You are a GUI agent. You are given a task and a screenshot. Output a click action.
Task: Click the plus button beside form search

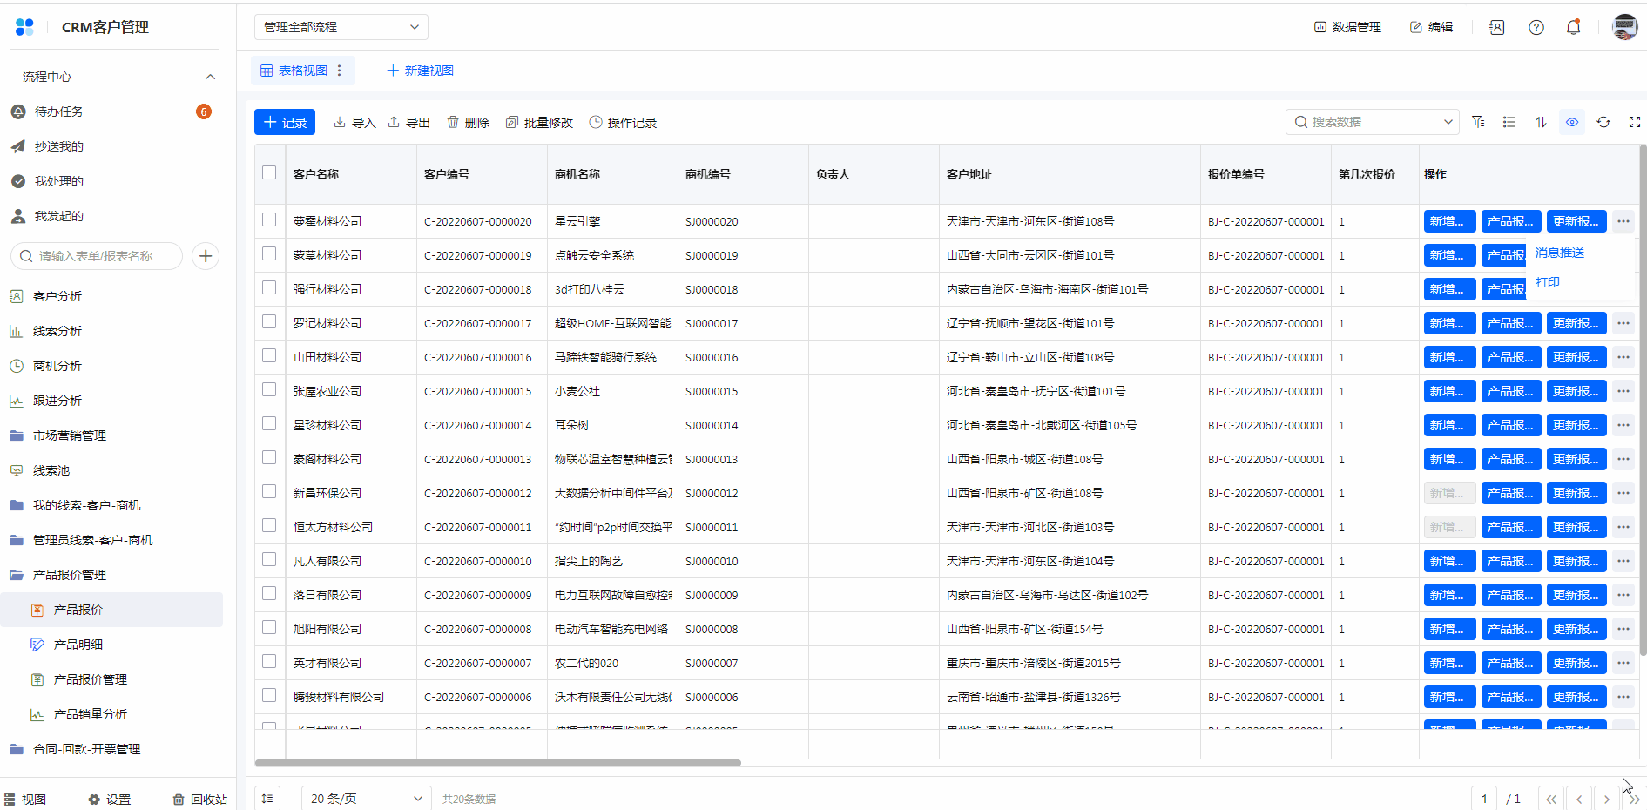pos(206,256)
